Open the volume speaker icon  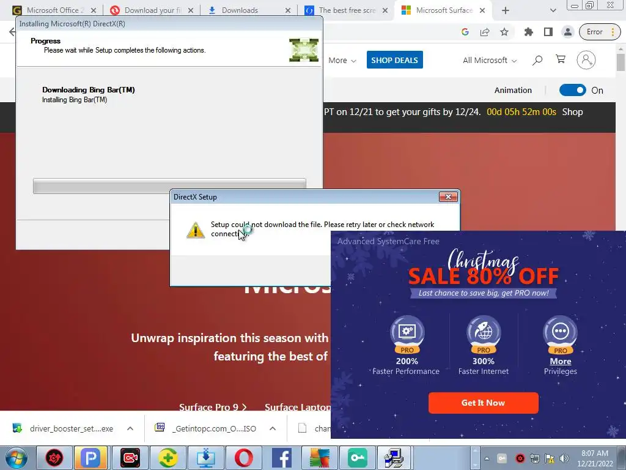point(564,458)
